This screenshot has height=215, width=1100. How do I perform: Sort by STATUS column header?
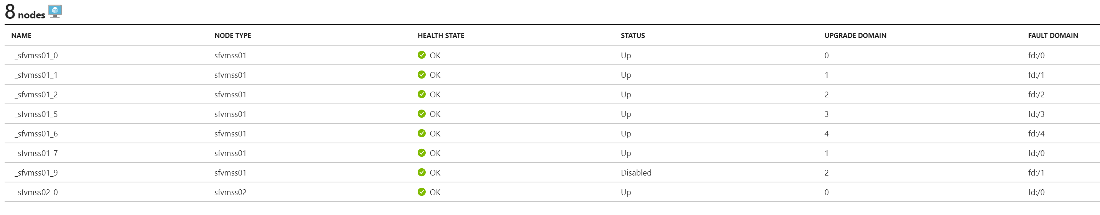tap(633, 36)
